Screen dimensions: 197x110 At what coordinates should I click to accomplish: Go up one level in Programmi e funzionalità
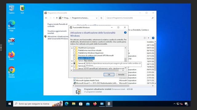57,18
